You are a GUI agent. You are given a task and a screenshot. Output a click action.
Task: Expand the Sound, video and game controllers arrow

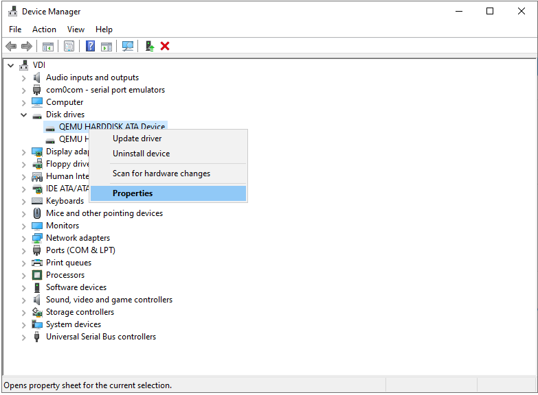tap(23, 300)
